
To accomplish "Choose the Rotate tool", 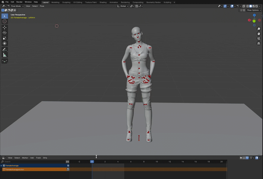I will tap(4, 33).
